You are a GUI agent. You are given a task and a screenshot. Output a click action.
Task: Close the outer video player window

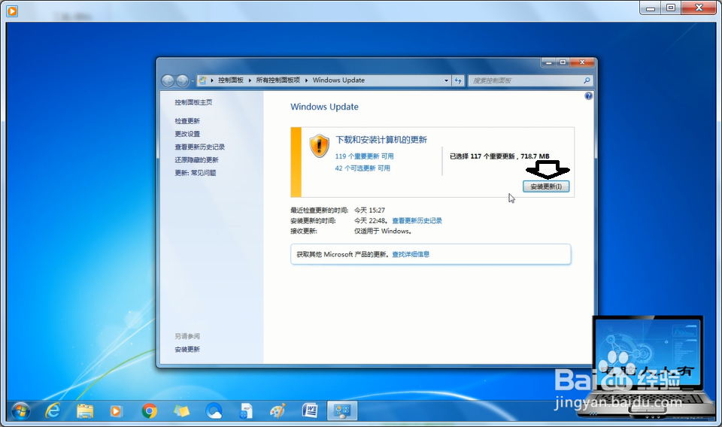click(x=699, y=8)
